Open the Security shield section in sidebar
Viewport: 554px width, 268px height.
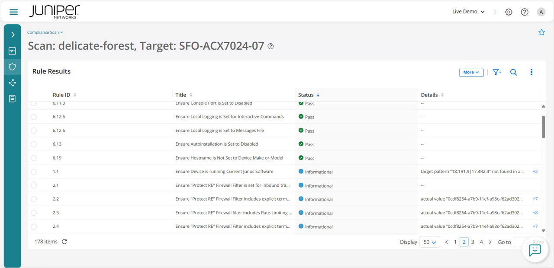13,67
